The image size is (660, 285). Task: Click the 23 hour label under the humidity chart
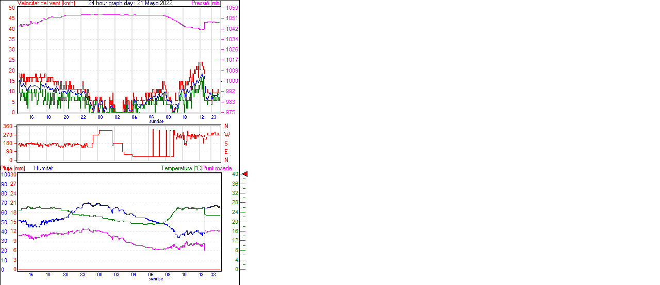tap(213, 275)
